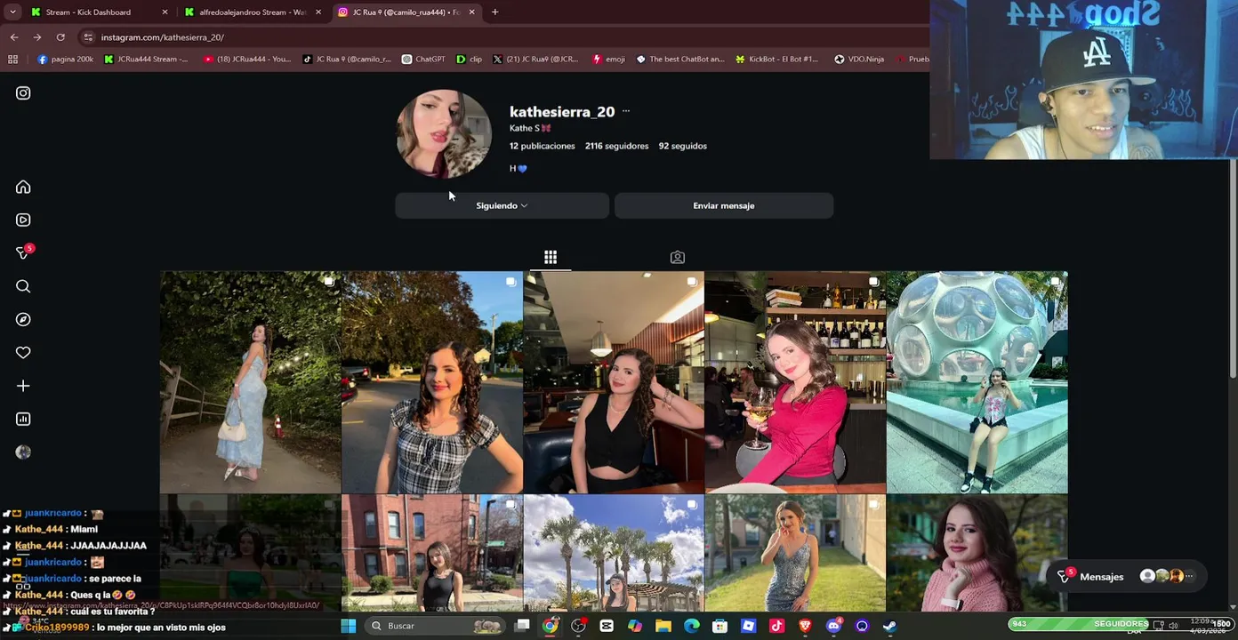Open Windows Start menu
The image size is (1238, 640).
[349, 626]
